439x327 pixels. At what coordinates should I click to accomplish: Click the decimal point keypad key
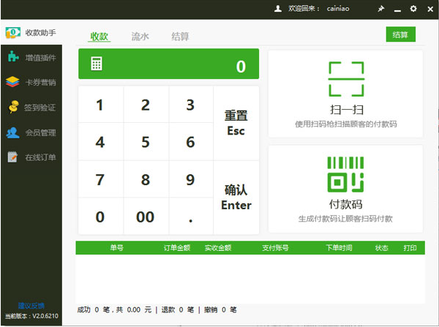[191, 217]
